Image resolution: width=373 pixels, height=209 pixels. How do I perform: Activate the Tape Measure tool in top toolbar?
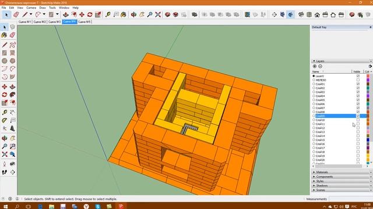pos(108,15)
